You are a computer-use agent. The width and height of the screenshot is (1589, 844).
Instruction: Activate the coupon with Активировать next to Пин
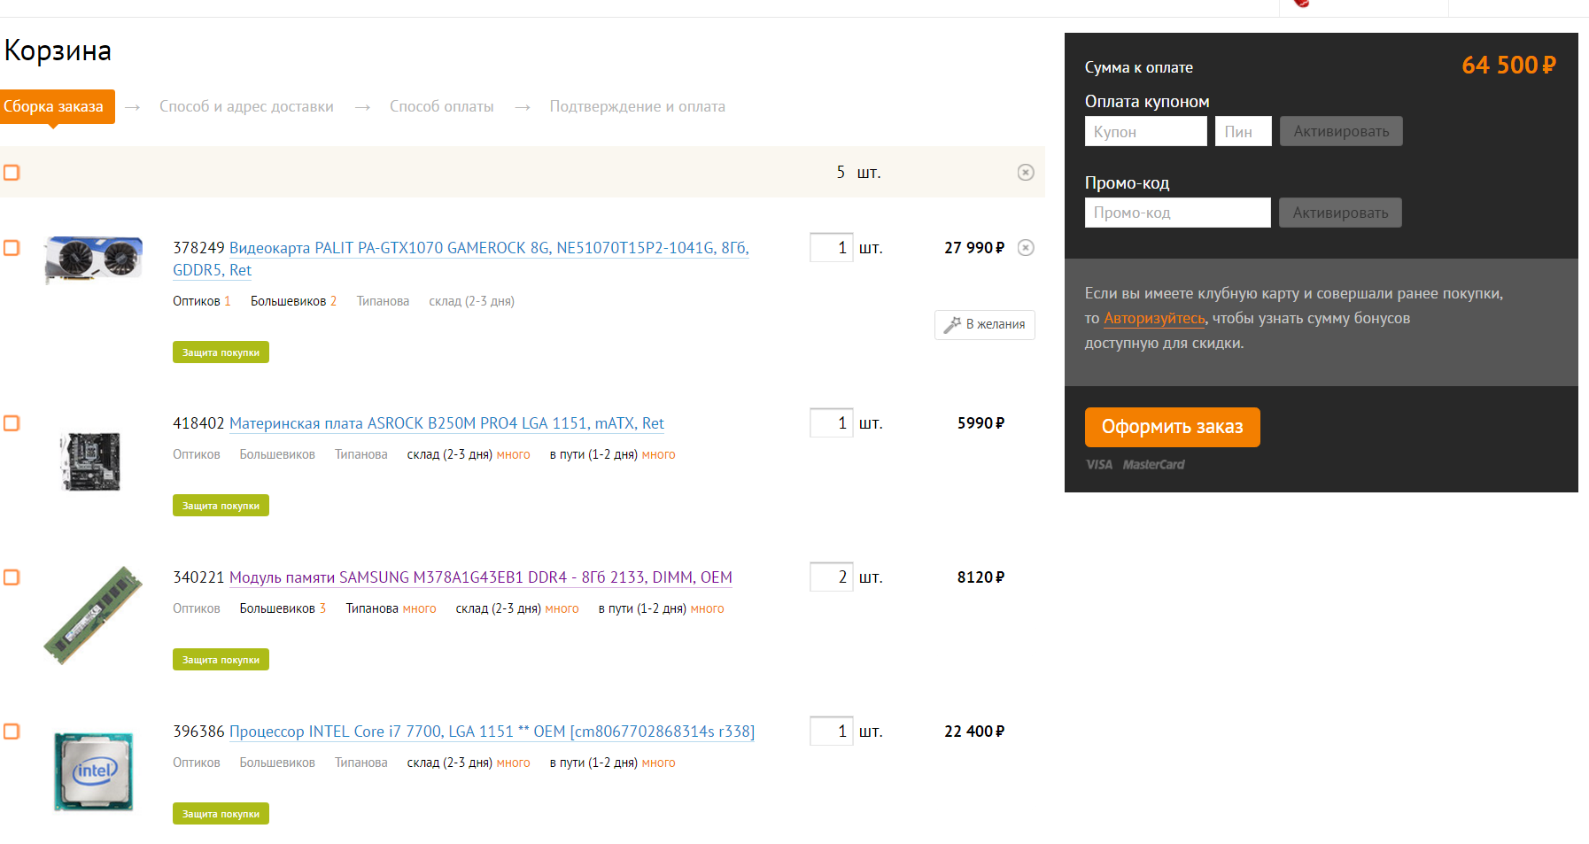[1341, 131]
